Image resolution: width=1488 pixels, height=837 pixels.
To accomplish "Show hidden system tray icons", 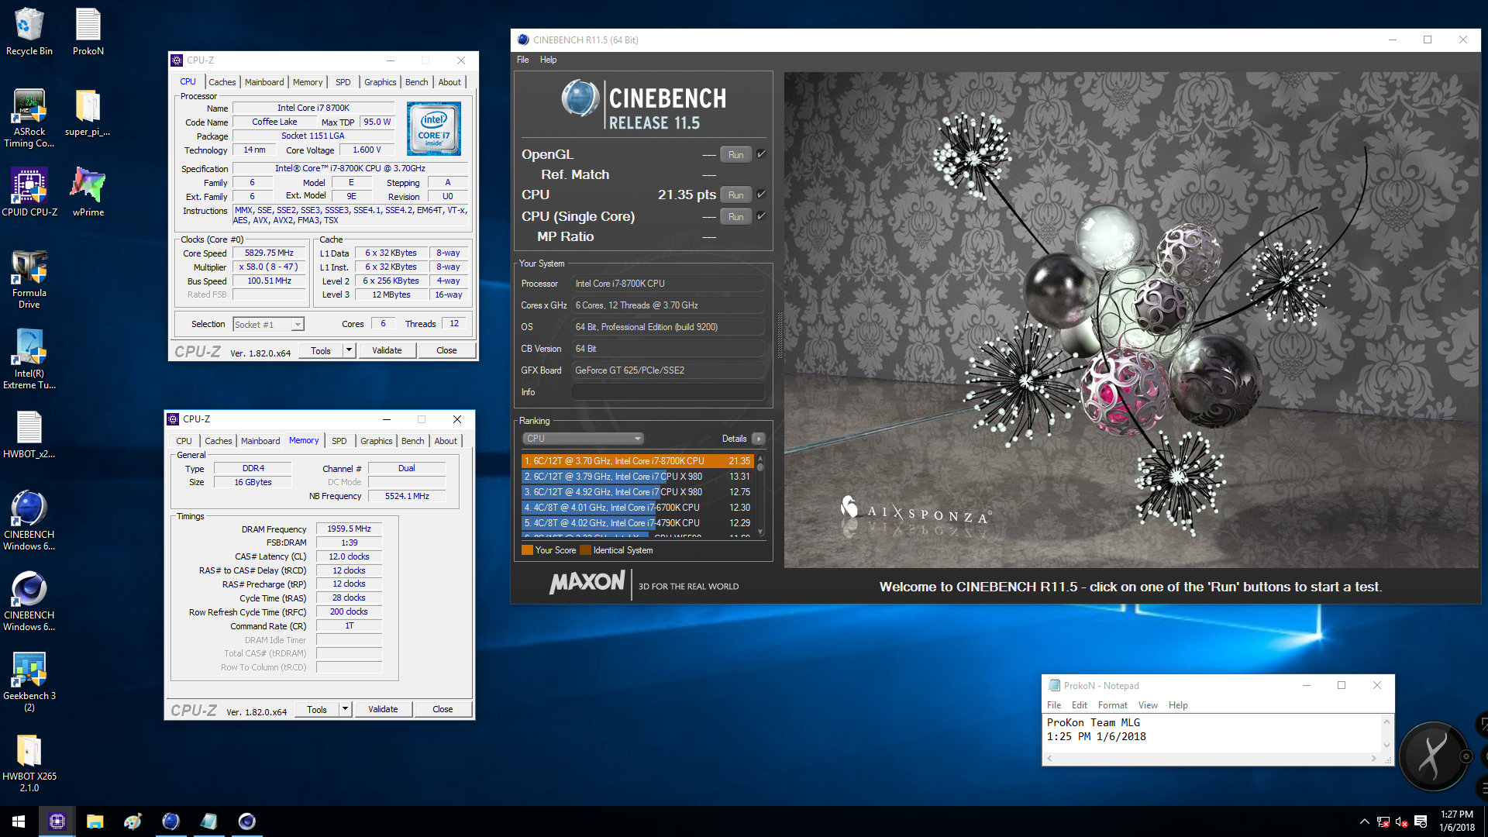I will coord(1364,821).
